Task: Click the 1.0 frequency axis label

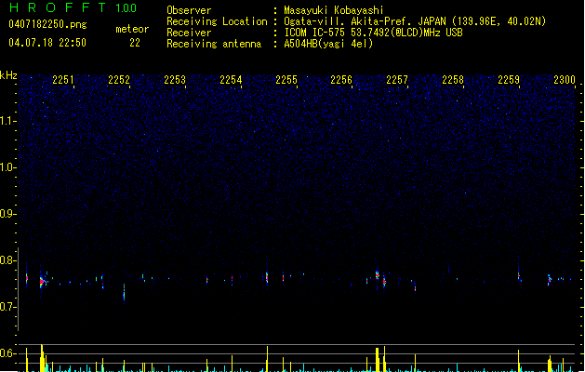Action: [8, 167]
